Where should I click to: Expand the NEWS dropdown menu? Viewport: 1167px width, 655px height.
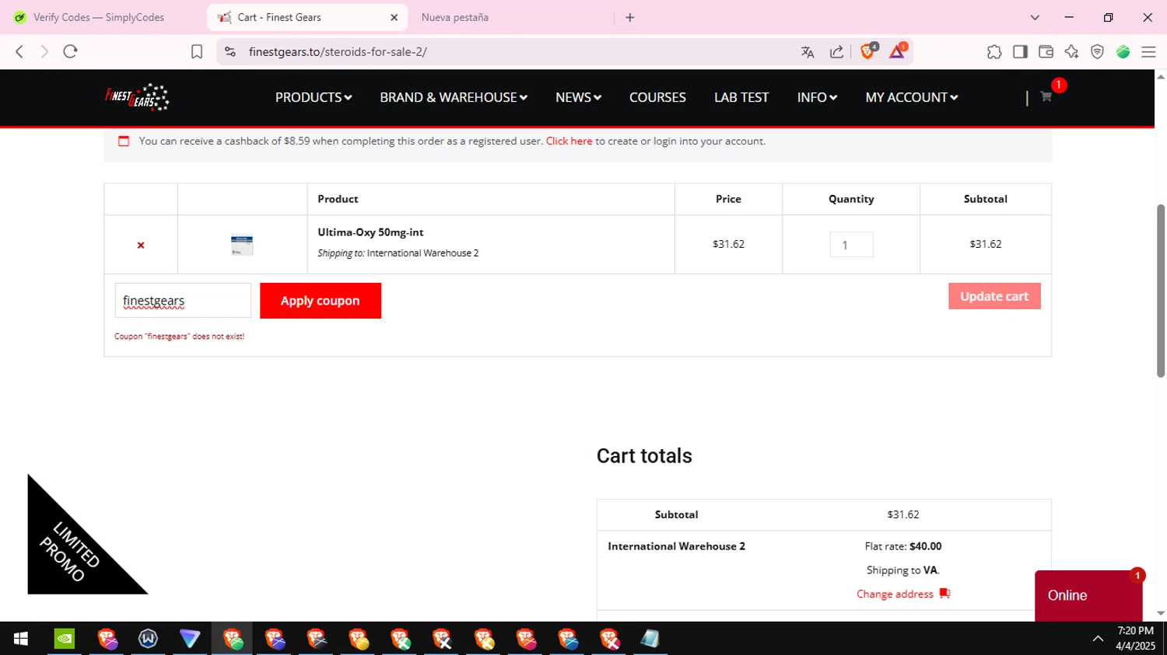[578, 97]
